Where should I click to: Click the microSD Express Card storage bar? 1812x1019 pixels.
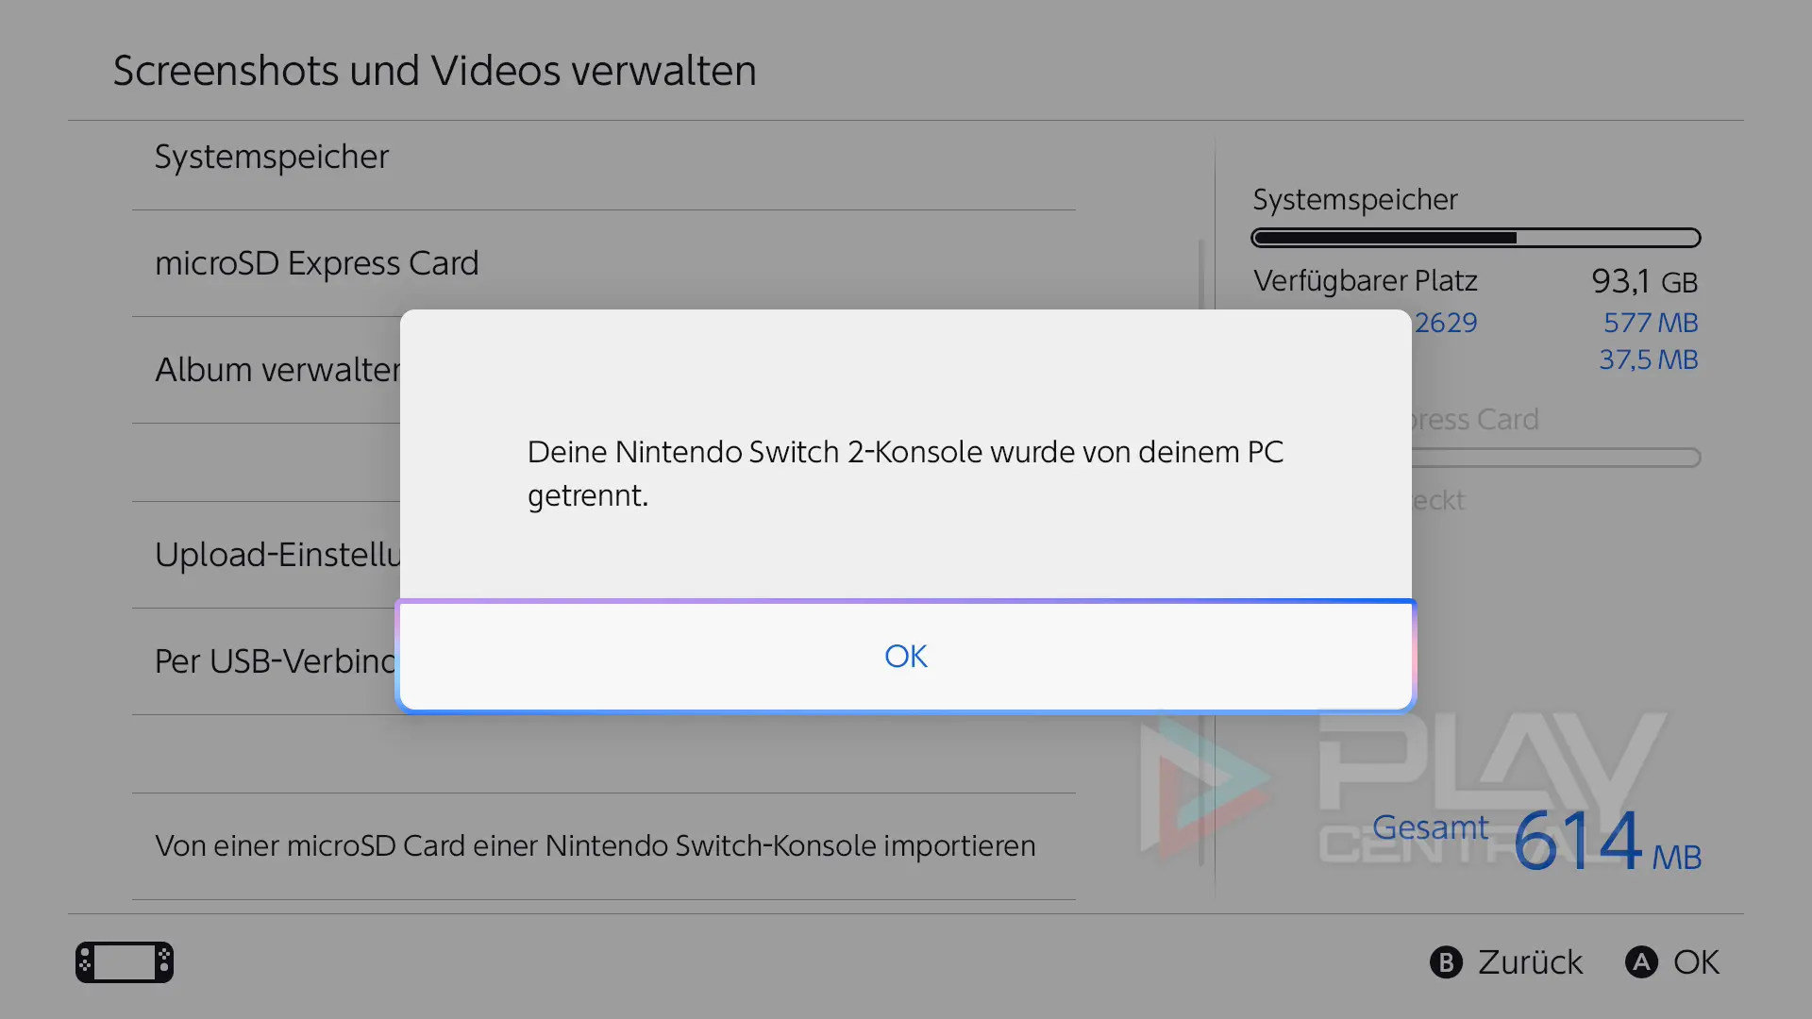pos(1556,458)
